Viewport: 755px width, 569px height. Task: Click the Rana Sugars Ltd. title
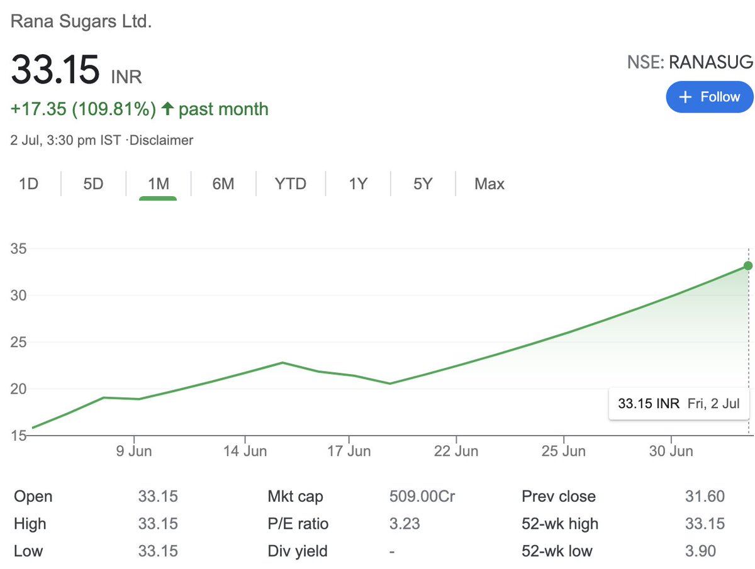click(81, 21)
